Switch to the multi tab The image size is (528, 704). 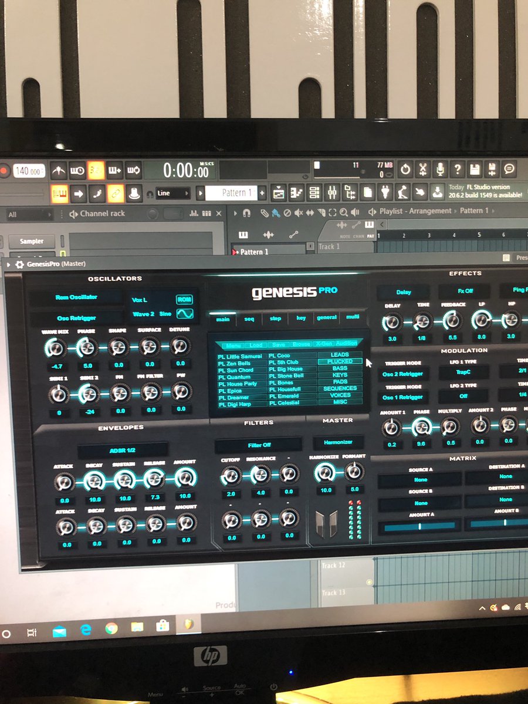tap(353, 317)
